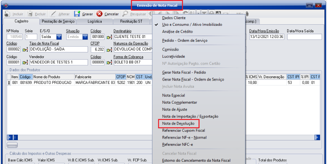Choose Dados Cliente menu entry
Screen dimensions: 327x164
coord(176,17)
